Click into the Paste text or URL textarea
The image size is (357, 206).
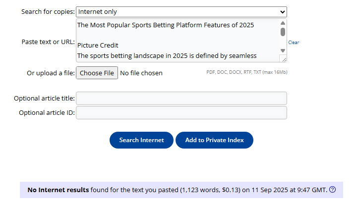point(178,41)
